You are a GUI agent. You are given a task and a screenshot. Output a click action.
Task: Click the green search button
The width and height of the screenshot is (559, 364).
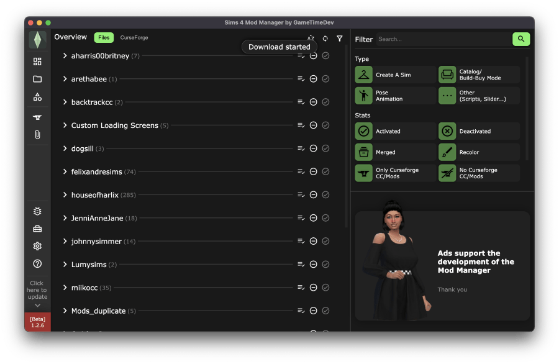pos(521,39)
